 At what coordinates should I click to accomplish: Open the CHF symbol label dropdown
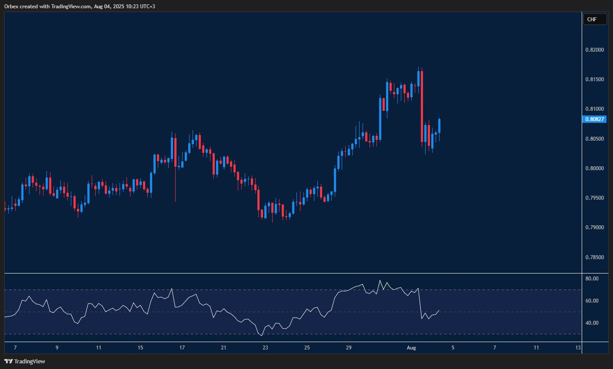pyautogui.click(x=594, y=19)
